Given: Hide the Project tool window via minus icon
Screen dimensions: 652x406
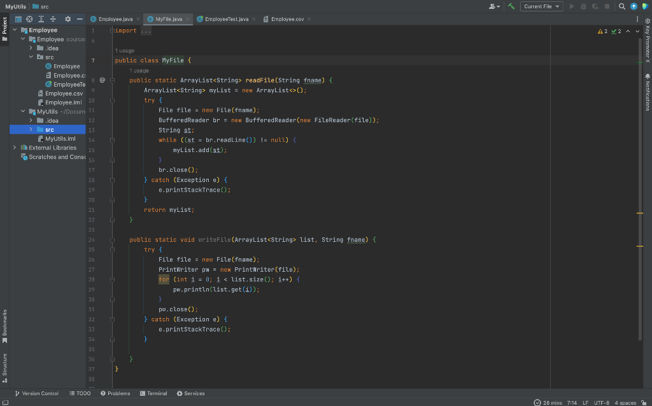Looking at the screenshot, I should point(80,19).
